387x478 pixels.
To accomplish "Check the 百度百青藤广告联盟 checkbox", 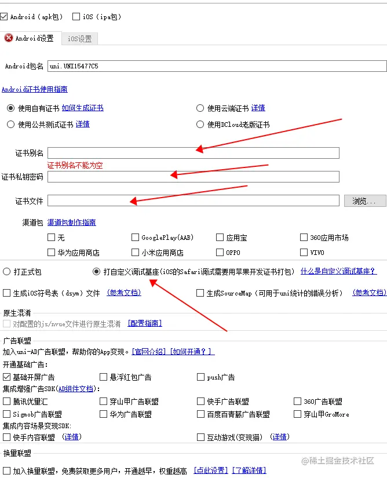I will tap(200, 414).
